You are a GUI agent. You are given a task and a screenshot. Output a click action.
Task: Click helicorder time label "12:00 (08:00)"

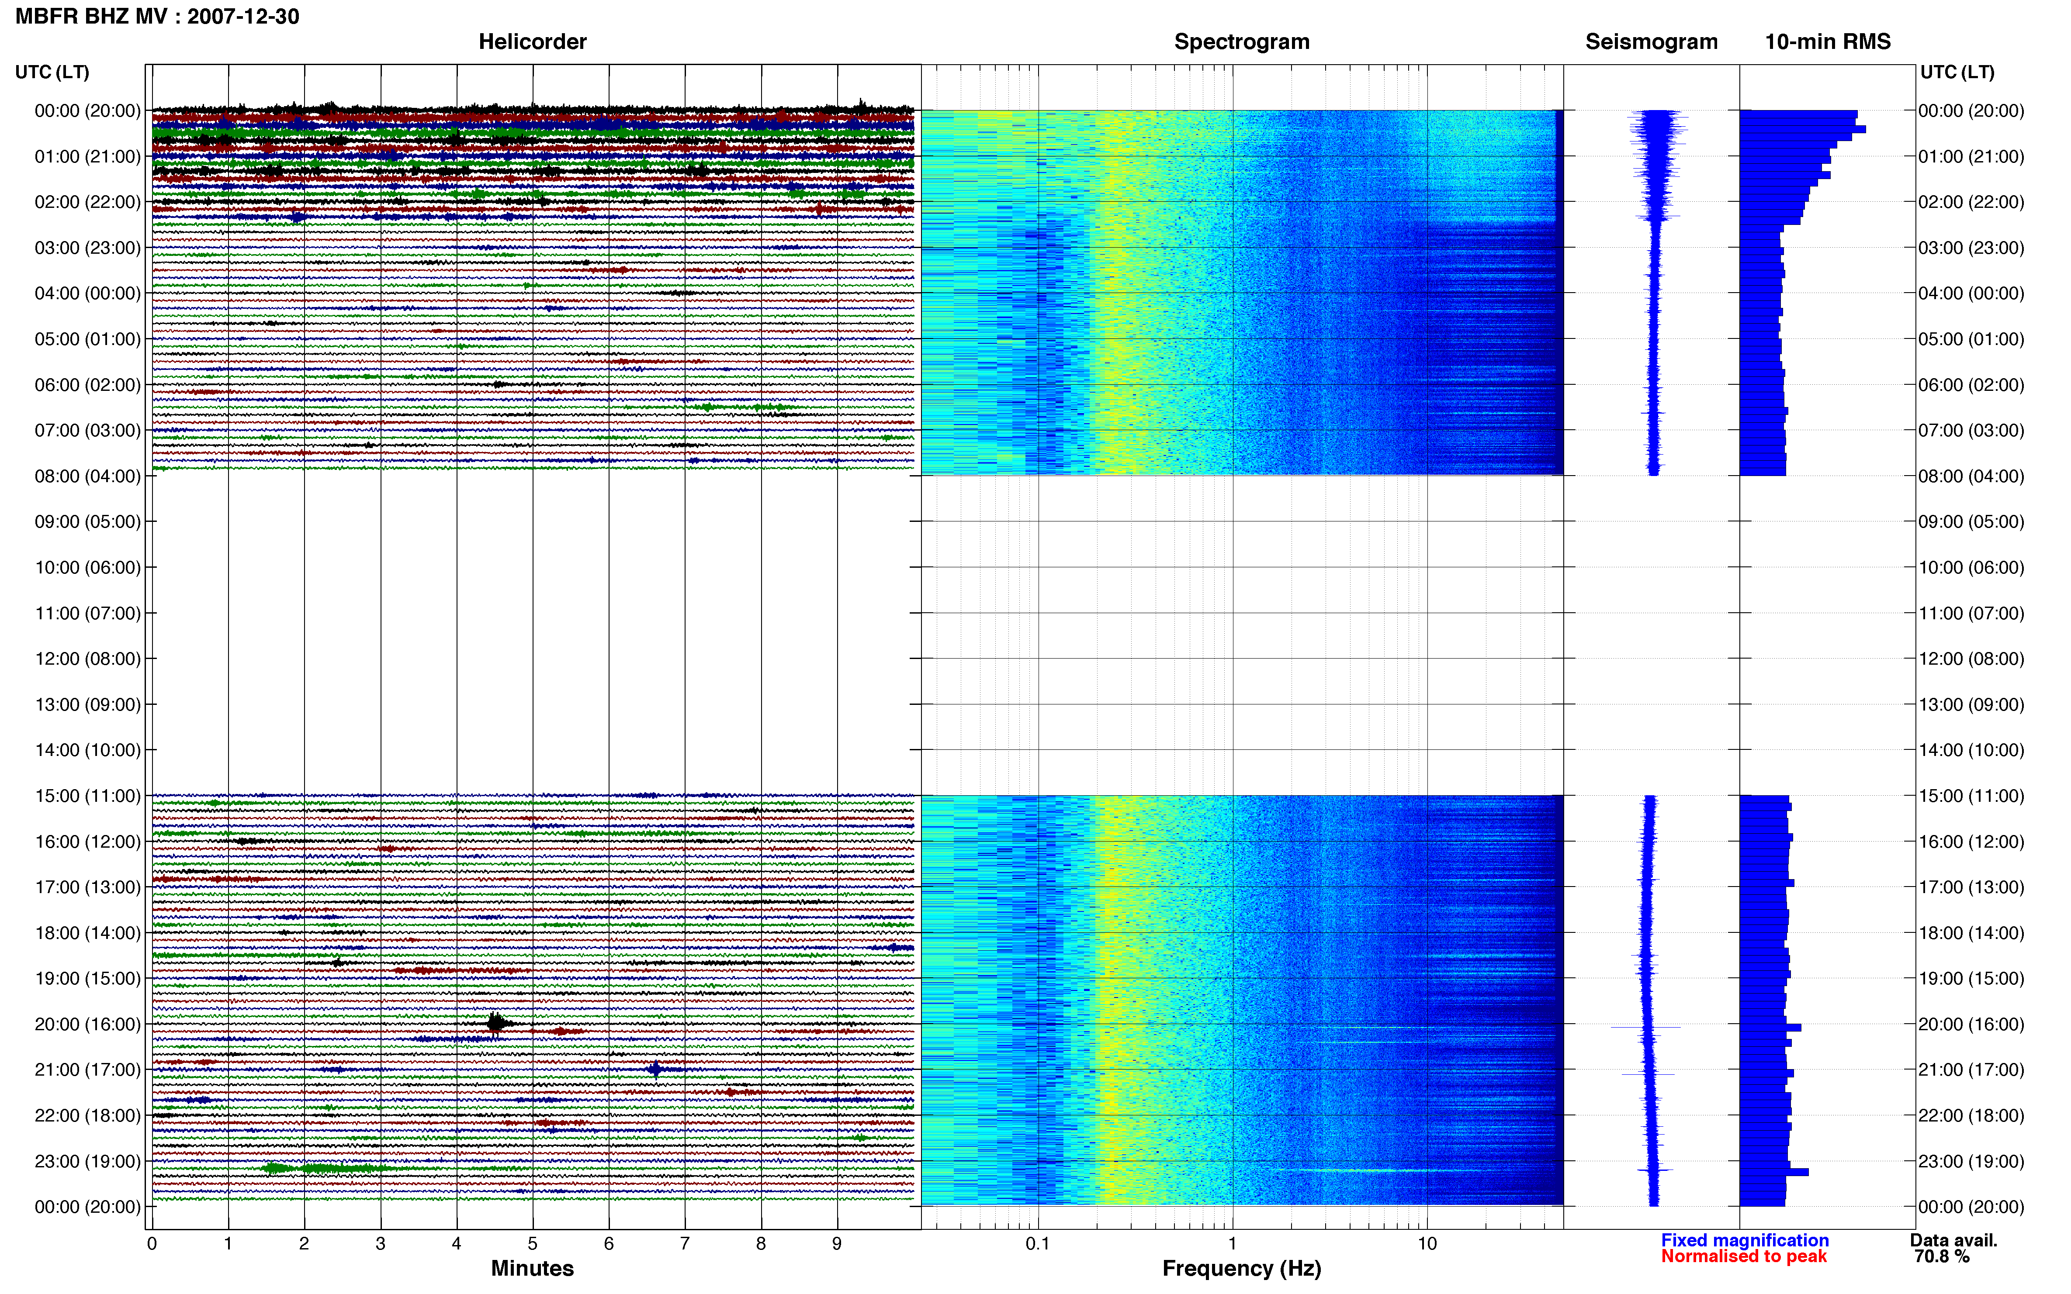[87, 659]
